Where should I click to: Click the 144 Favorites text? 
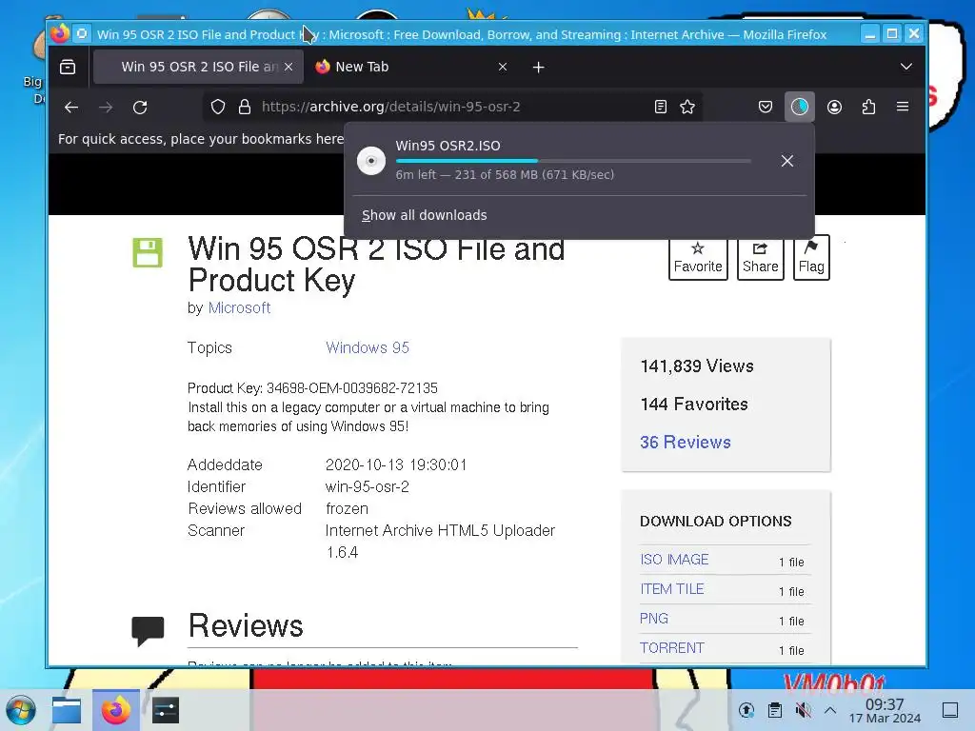coord(694,404)
